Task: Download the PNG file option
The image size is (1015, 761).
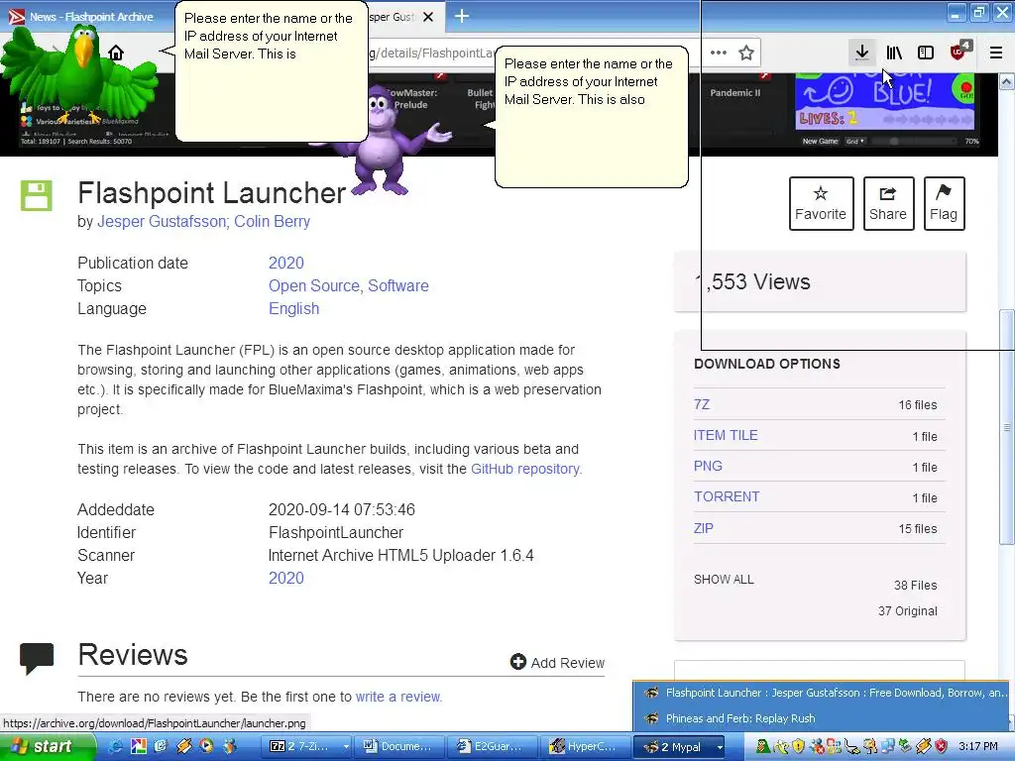Action: point(708,466)
